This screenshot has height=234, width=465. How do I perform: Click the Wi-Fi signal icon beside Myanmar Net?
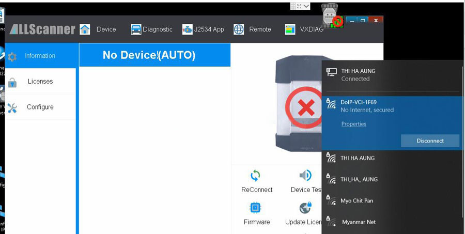(331, 222)
